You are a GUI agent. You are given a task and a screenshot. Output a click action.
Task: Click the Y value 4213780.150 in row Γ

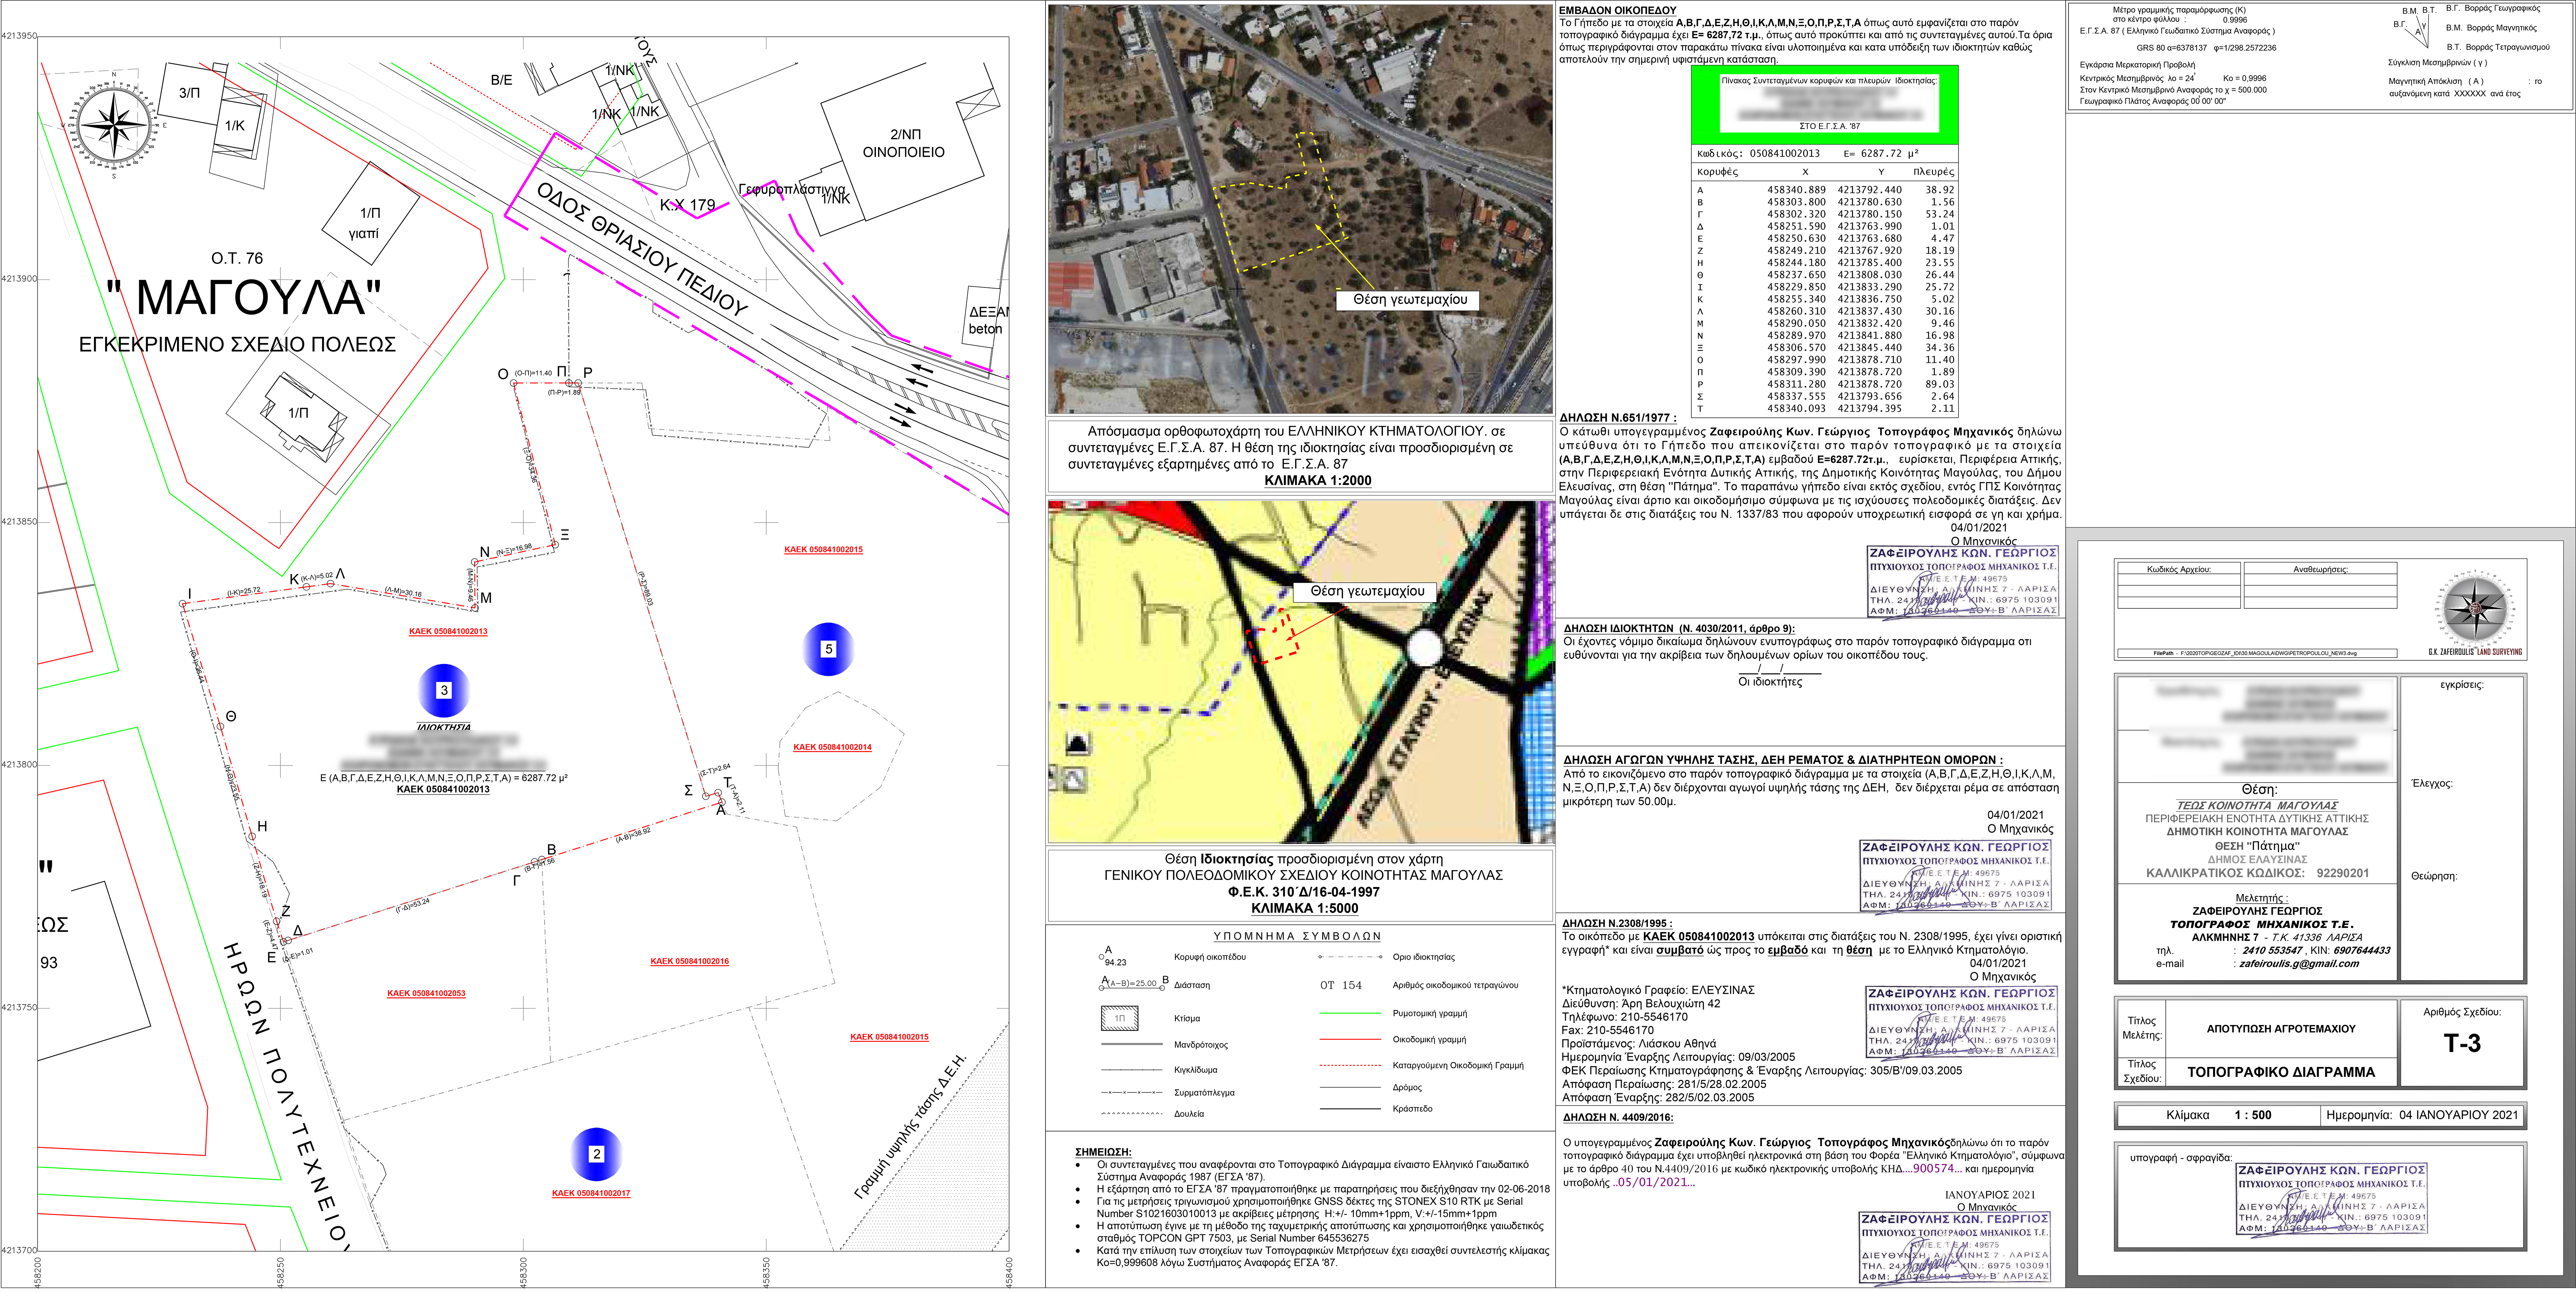(x=1870, y=214)
